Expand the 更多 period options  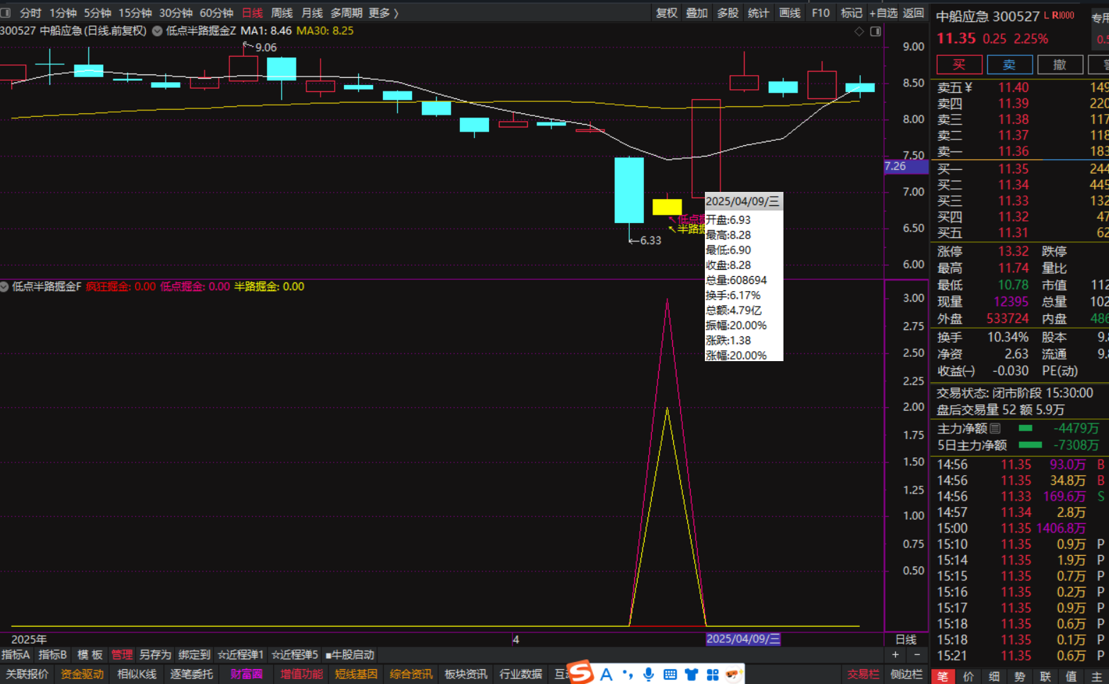(383, 13)
